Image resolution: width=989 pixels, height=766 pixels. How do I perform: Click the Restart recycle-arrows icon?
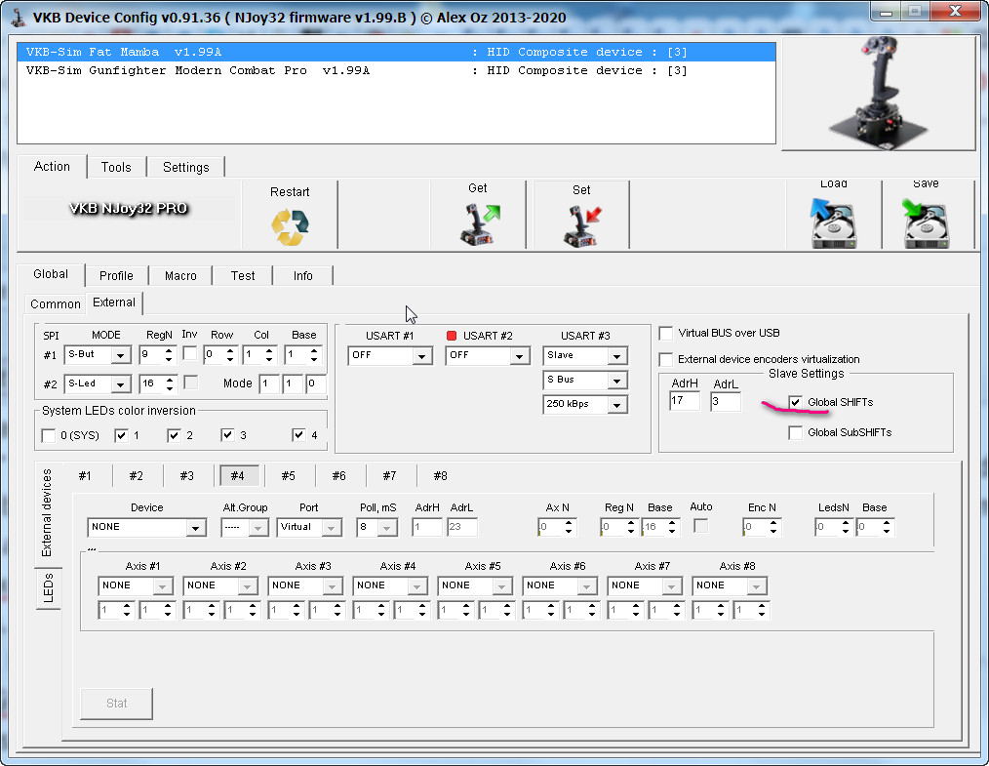point(290,227)
